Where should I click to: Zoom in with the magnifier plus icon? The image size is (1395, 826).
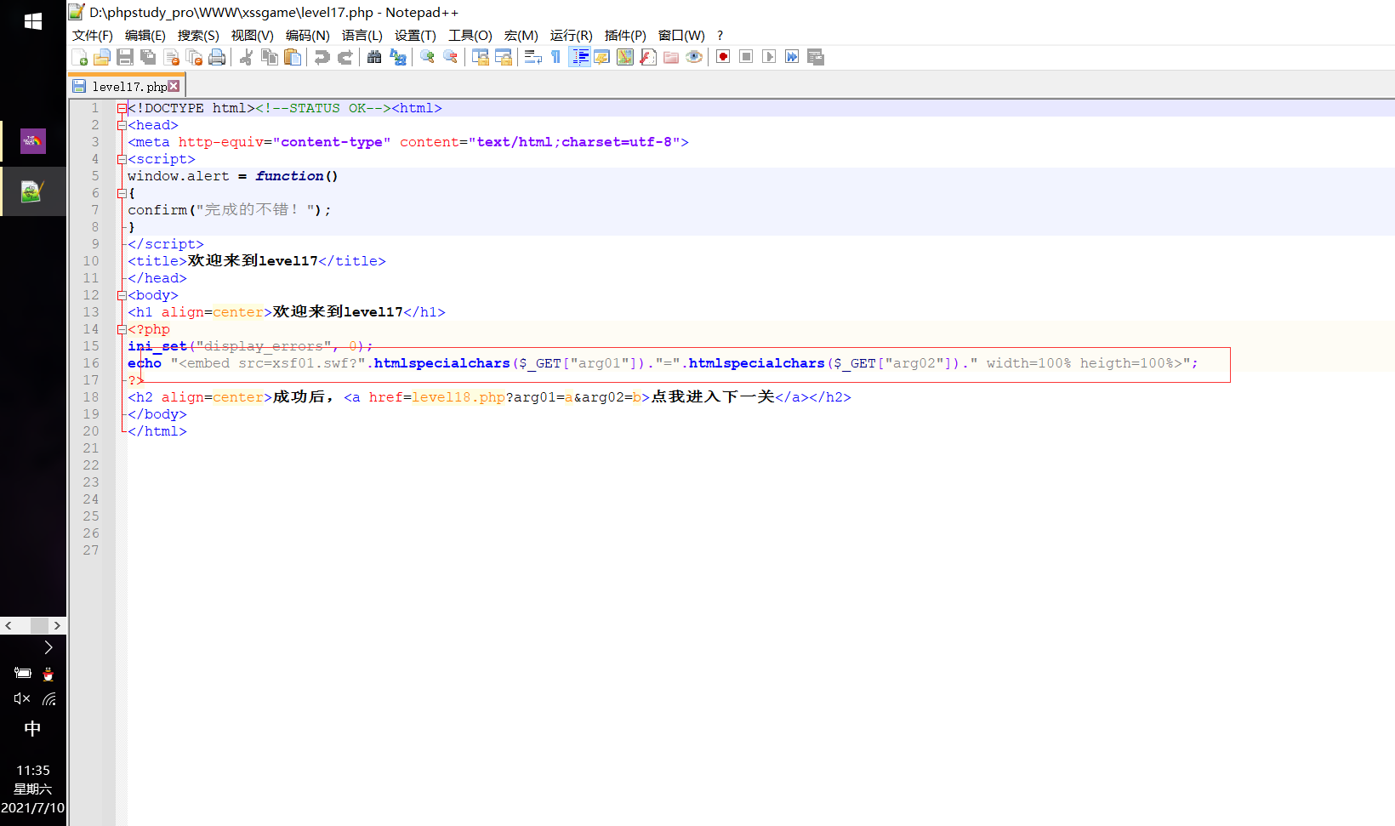point(427,57)
